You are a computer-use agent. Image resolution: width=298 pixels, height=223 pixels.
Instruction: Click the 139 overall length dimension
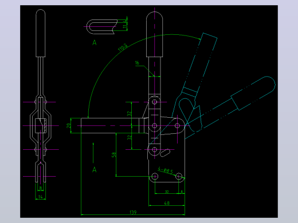click(x=133, y=212)
